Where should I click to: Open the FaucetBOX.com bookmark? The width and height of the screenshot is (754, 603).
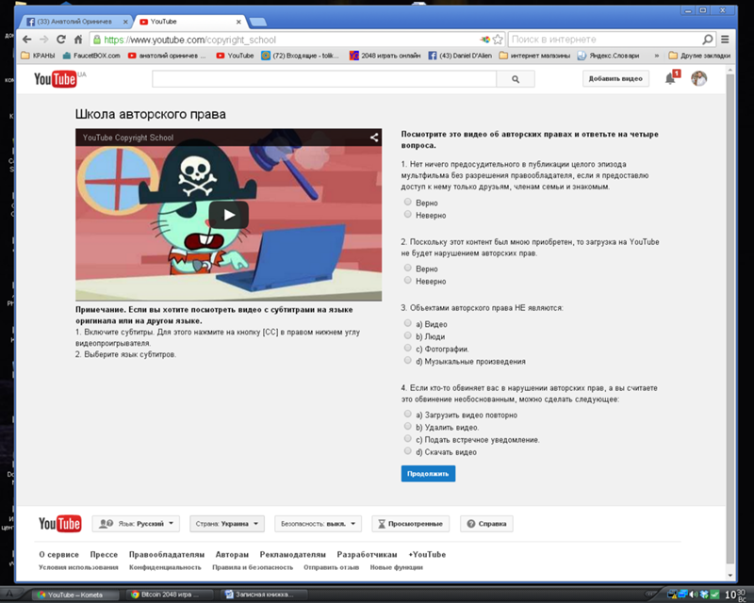coord(91,56)
